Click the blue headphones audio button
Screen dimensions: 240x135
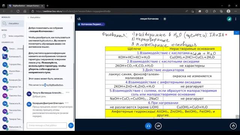[x=148, y=126]
